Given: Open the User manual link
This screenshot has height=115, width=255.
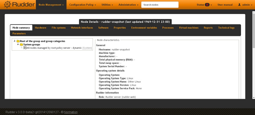Looking at the screenshot, I should 225,5.
